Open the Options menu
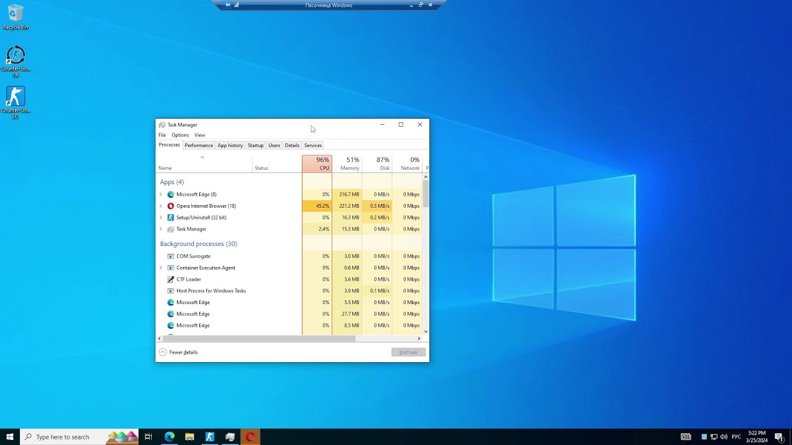Image resolution: width=792 pixels, height=445 pixels. click(180, 135)
